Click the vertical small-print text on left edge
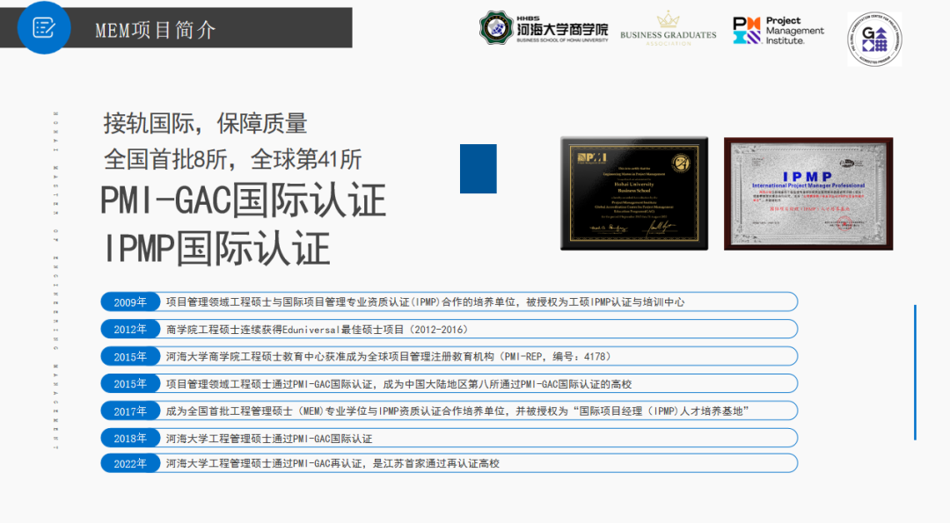This screenshot has height=523, width=950. (55, 280)
